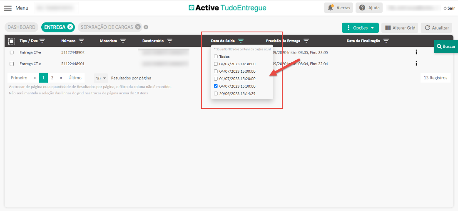Click the Alertas bell icon
Viewport: 458px width, 211px height.
331,7
